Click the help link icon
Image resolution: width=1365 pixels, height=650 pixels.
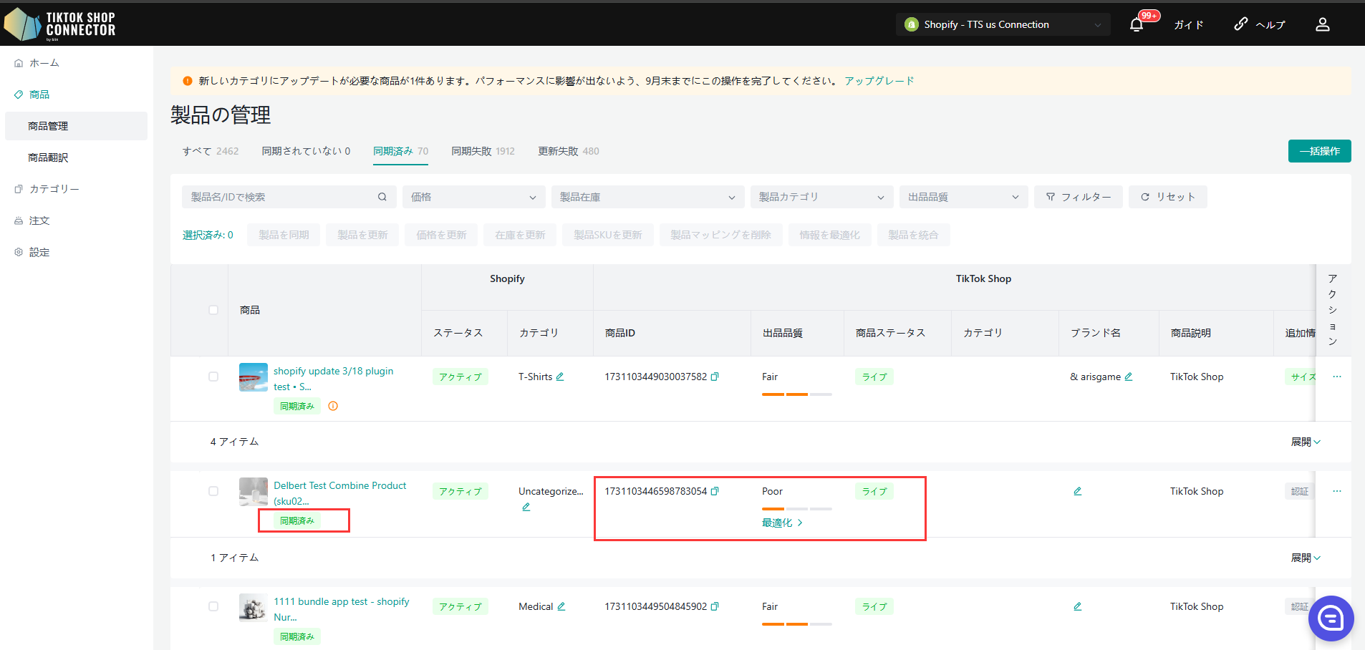tap(1240, 24)
